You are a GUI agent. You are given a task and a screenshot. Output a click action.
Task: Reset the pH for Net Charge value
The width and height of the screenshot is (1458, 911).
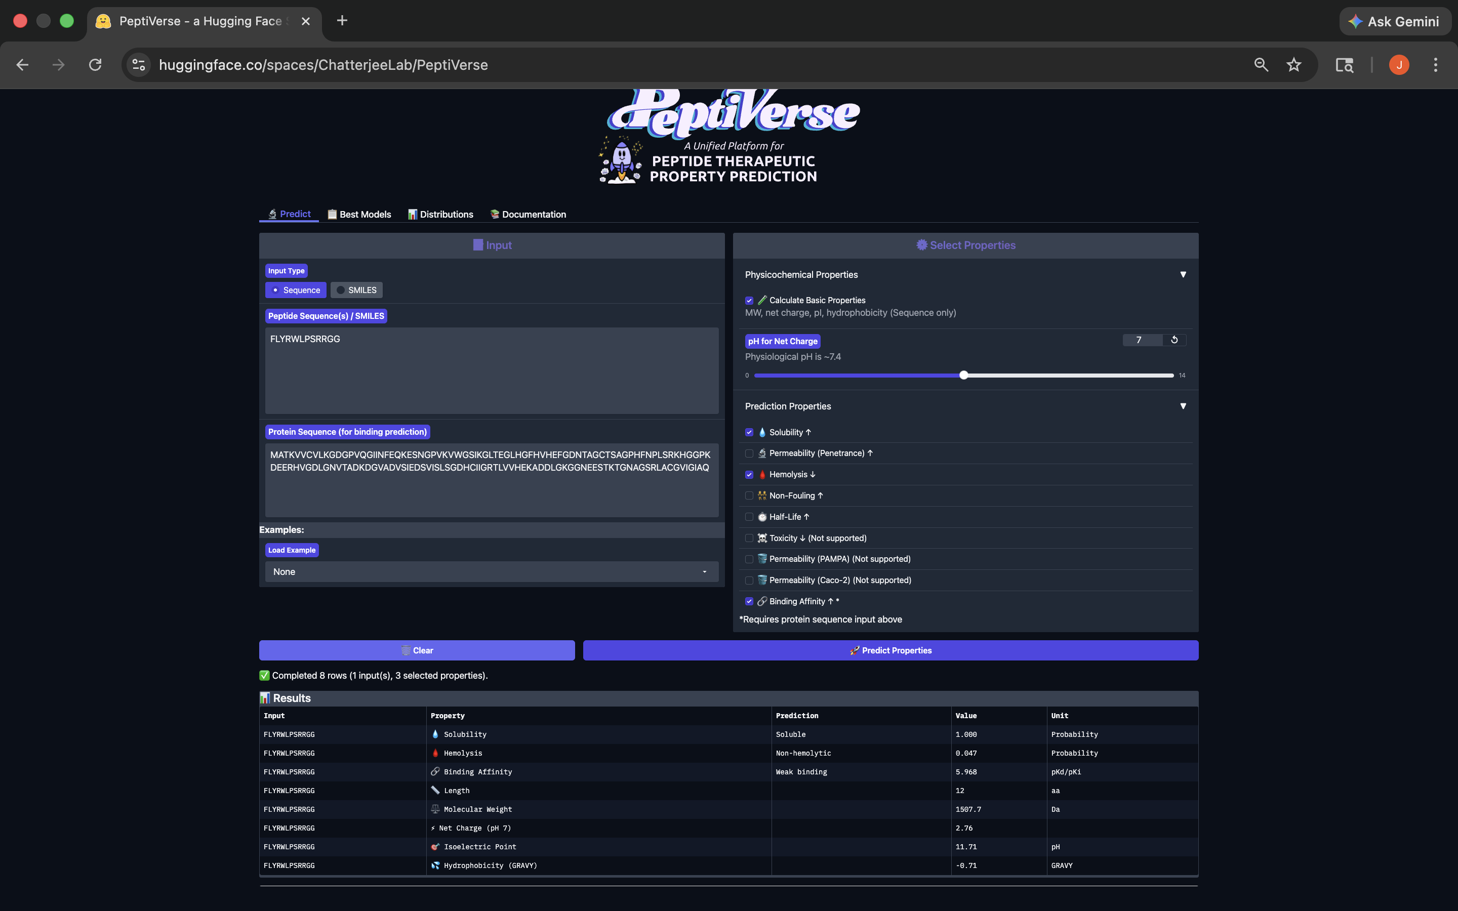click(x=1174, y=340)
